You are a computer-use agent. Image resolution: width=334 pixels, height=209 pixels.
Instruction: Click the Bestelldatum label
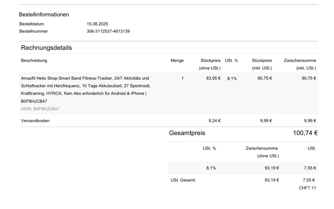click(x=31, y=24)
